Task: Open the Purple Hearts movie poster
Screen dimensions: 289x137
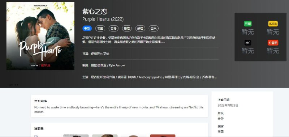Action: (x=40, y=36)
